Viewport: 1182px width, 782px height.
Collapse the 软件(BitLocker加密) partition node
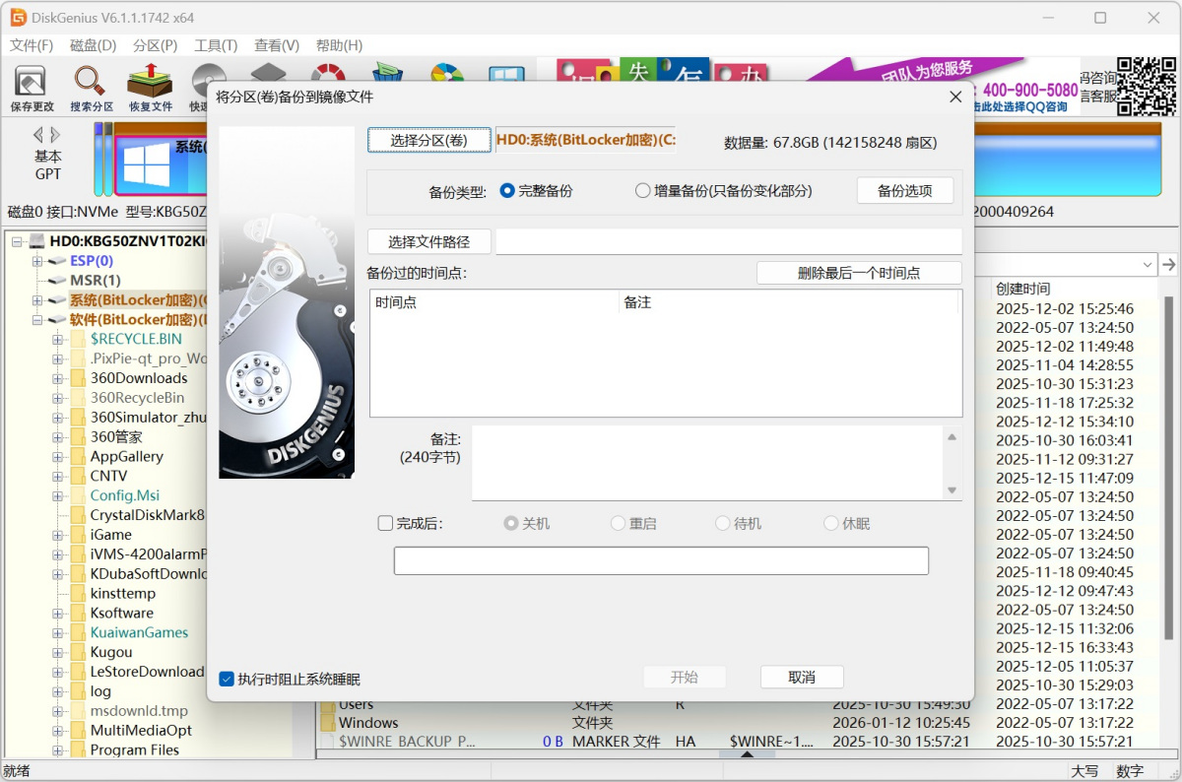(x=37, y=320)
